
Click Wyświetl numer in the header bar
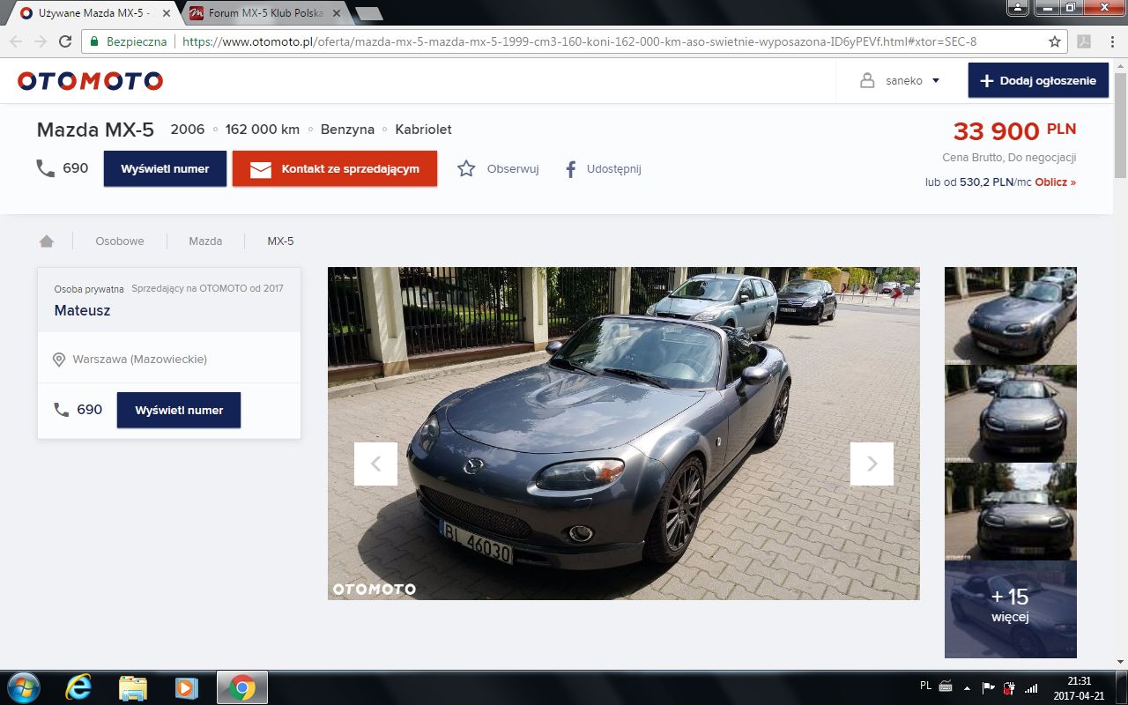[165, 168]
